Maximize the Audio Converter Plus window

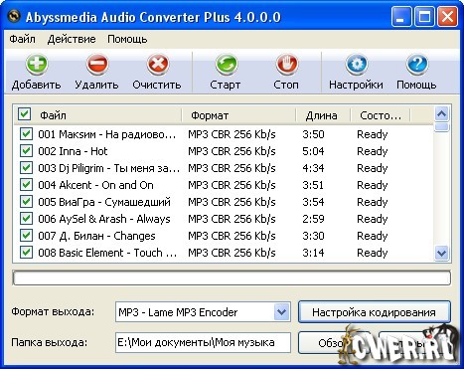424,17
